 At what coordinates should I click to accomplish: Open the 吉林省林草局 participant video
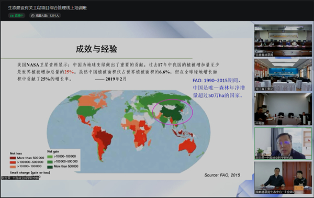pyautogui.click(x=283, y=40)
